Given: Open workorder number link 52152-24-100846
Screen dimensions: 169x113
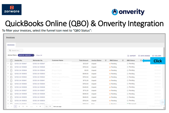Looking at the screenshot, I should click(x=39, y=67).
